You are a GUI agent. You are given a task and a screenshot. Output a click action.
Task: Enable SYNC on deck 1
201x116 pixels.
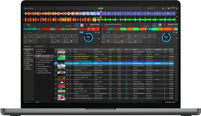click(x=98, y=24)
